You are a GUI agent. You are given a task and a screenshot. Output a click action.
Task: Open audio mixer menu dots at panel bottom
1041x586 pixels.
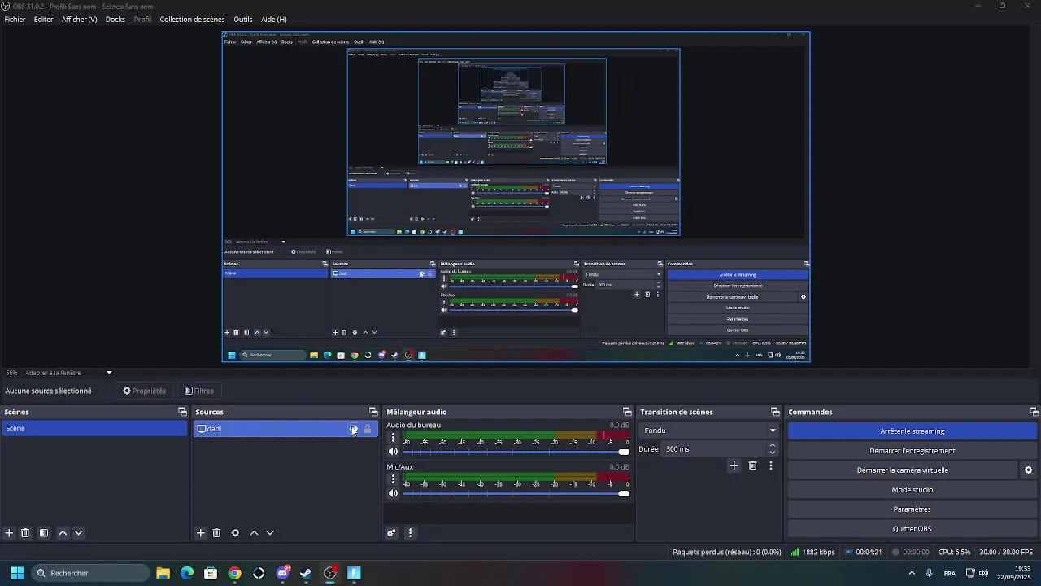coord(410,533)
